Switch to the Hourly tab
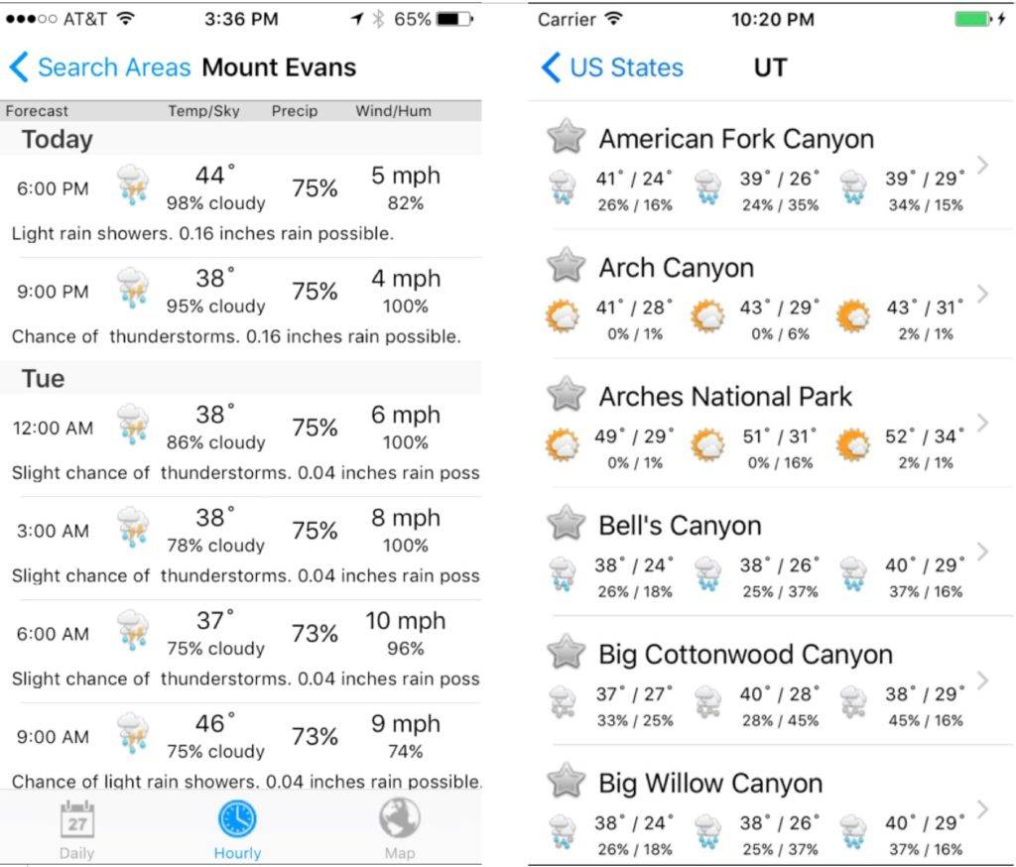 [x=237, y=829]
